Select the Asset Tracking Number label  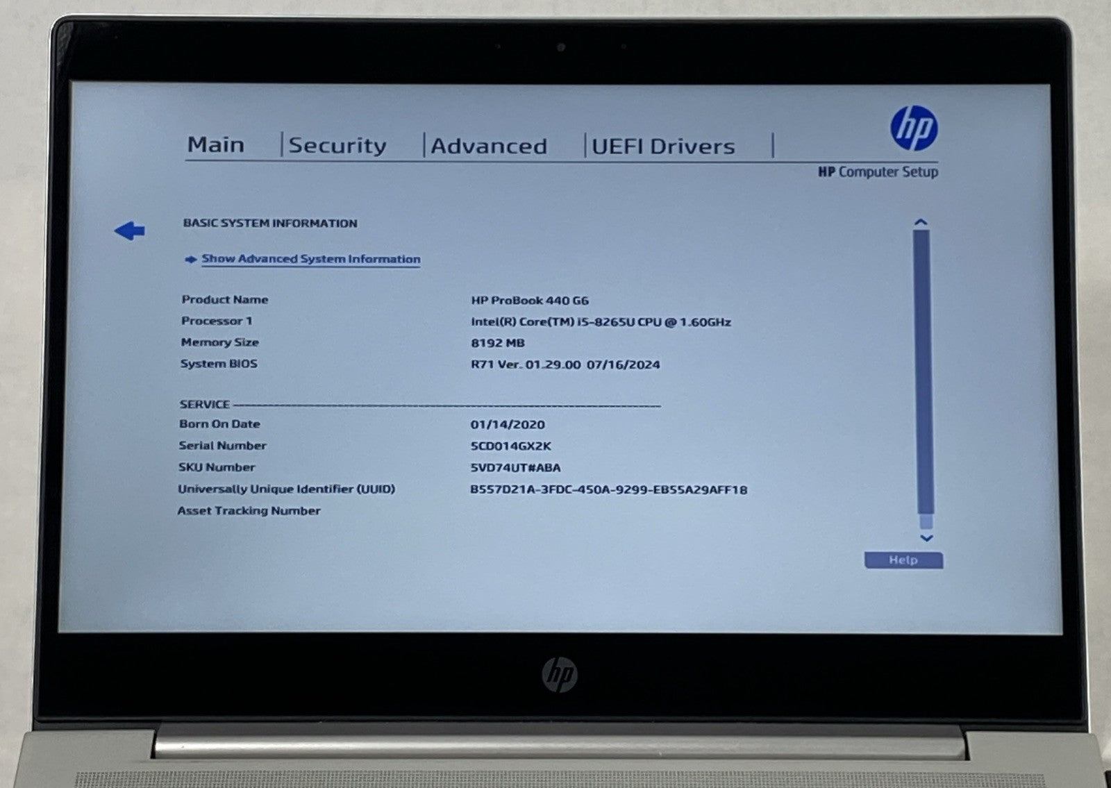coord(249,511)
